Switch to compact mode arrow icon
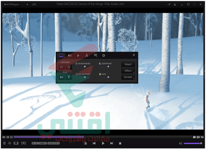 pyautogui.click(x=175, y=4)
